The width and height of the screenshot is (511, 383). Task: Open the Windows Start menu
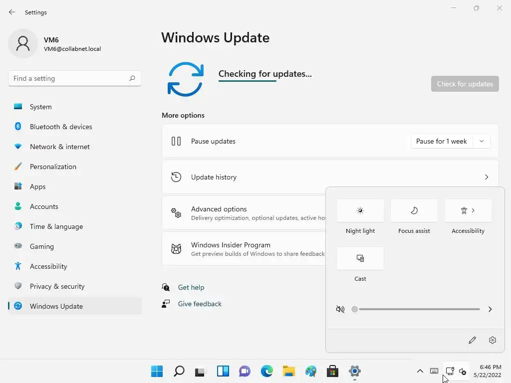pyautogui.click(x=157, y=371)
